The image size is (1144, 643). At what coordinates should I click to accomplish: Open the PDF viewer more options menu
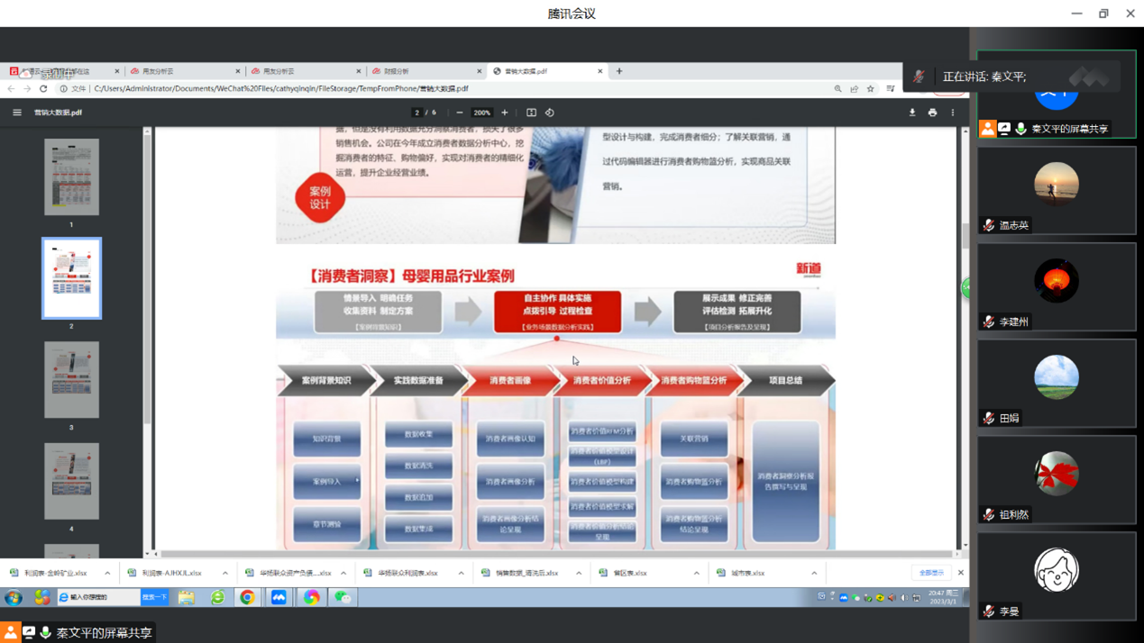coord(953,113)
